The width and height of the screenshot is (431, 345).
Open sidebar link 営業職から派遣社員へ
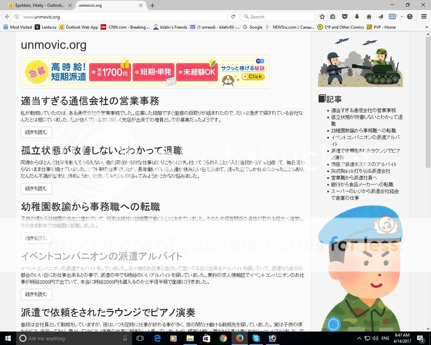(354, 178)
